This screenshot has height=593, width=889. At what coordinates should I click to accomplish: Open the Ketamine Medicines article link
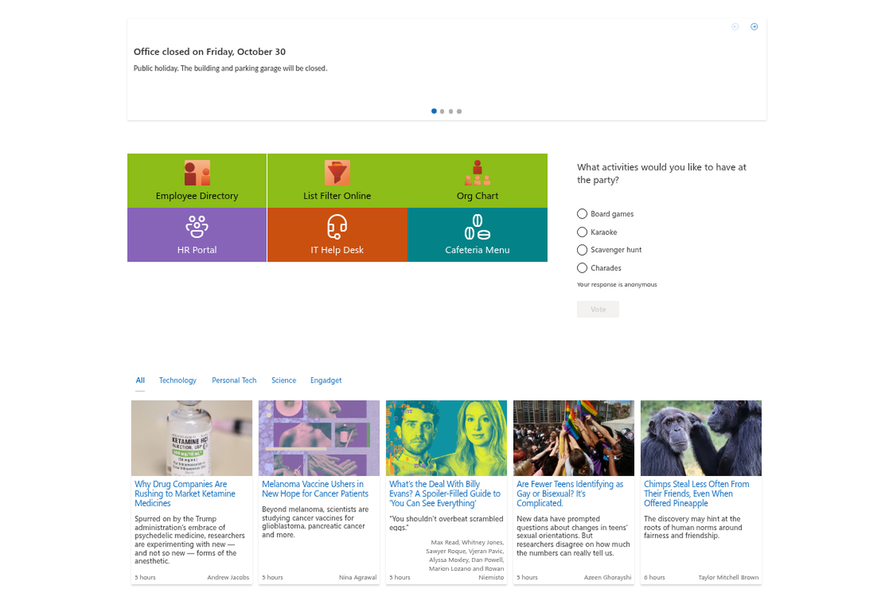[186, 494]
